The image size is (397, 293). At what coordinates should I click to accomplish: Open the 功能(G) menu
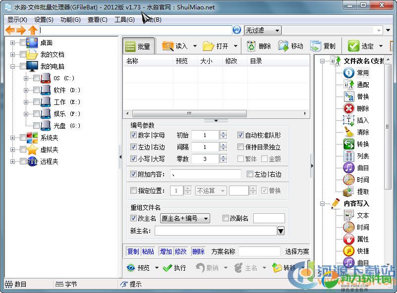[70, 20]
